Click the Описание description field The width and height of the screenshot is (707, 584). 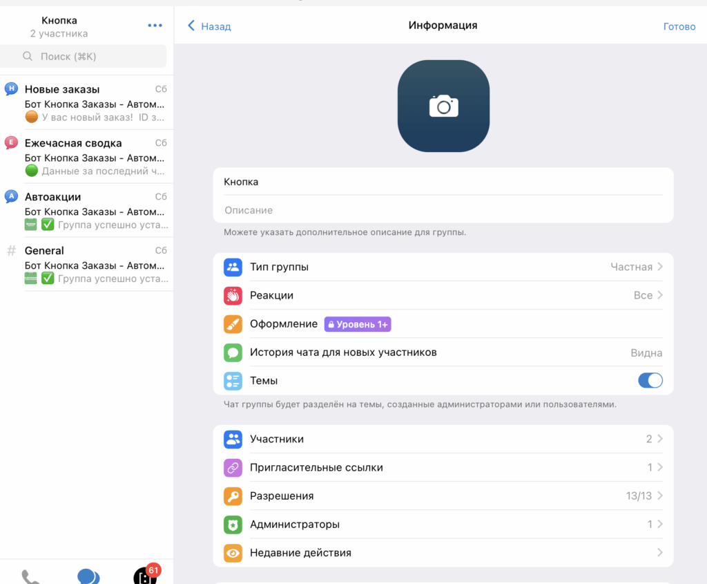coord(443,210)
